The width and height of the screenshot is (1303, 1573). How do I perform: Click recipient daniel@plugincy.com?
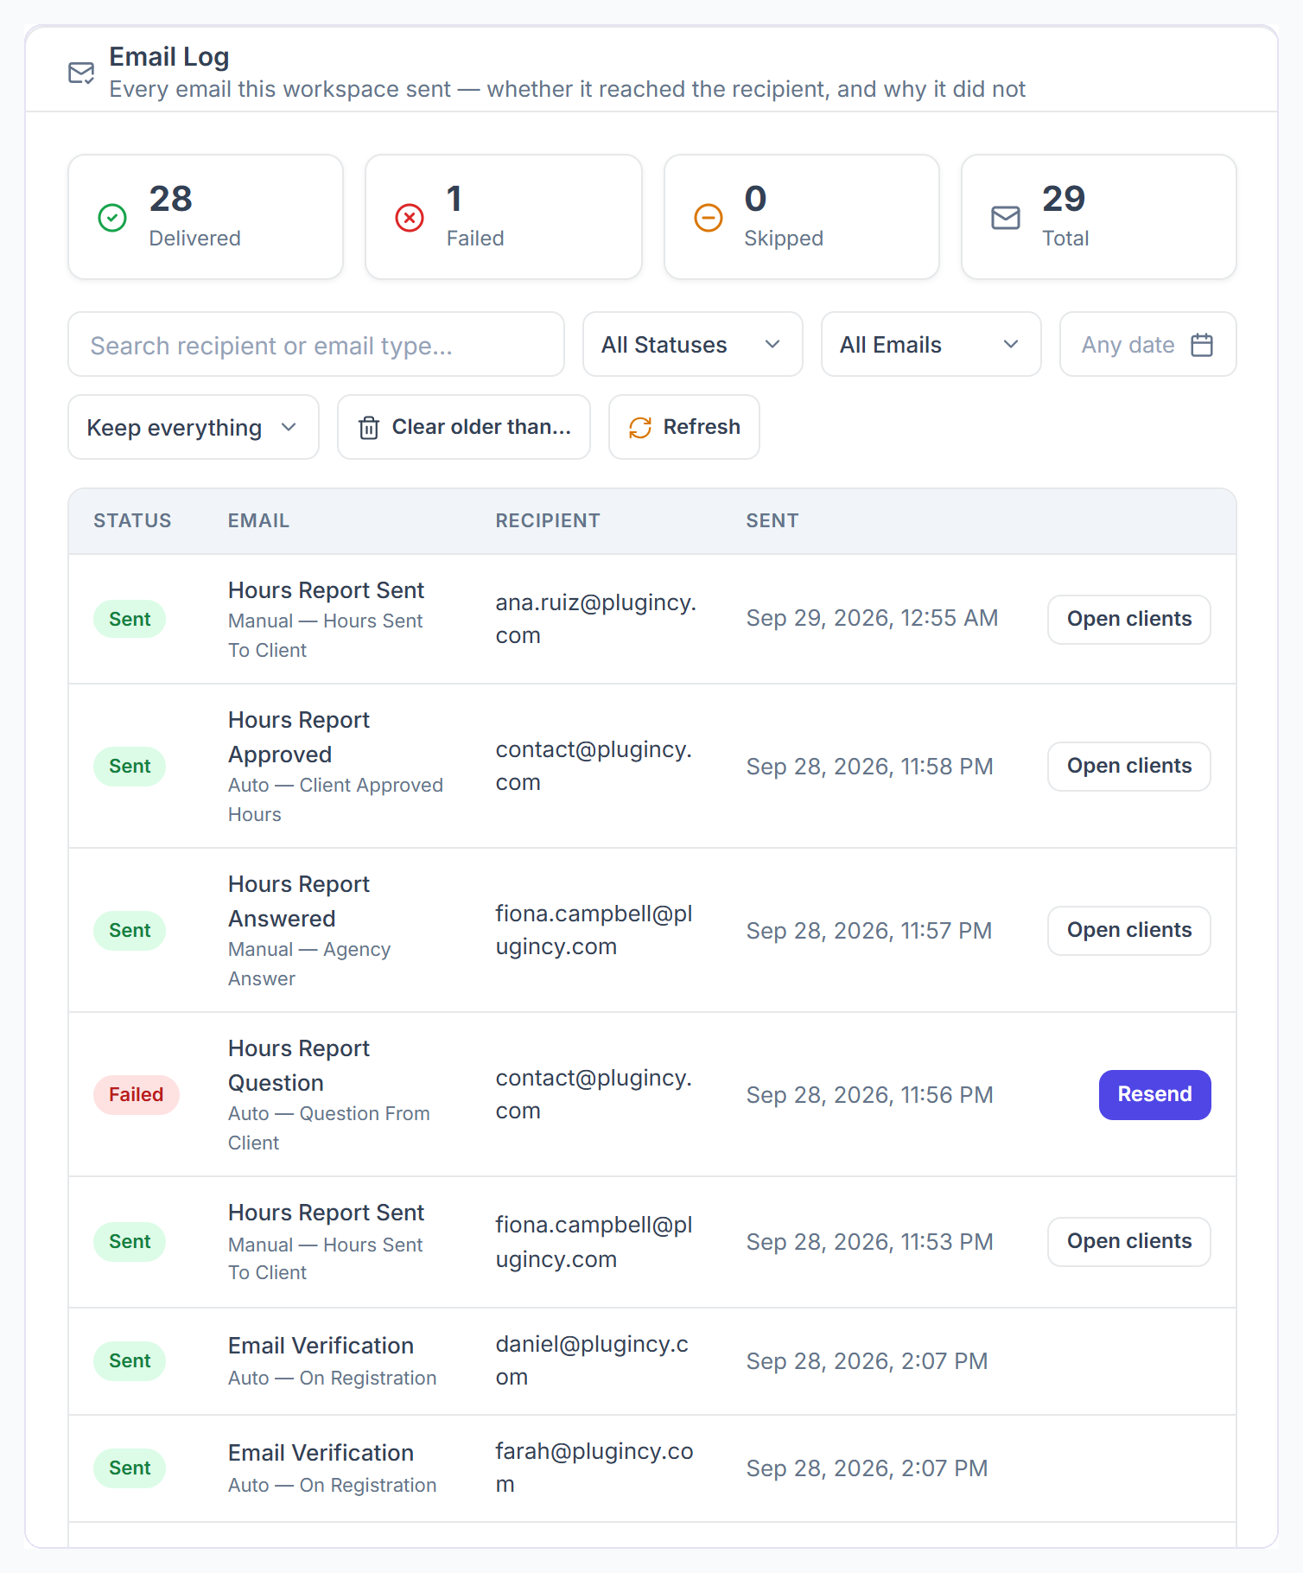pyautogui.click(x=592, y=1360)
